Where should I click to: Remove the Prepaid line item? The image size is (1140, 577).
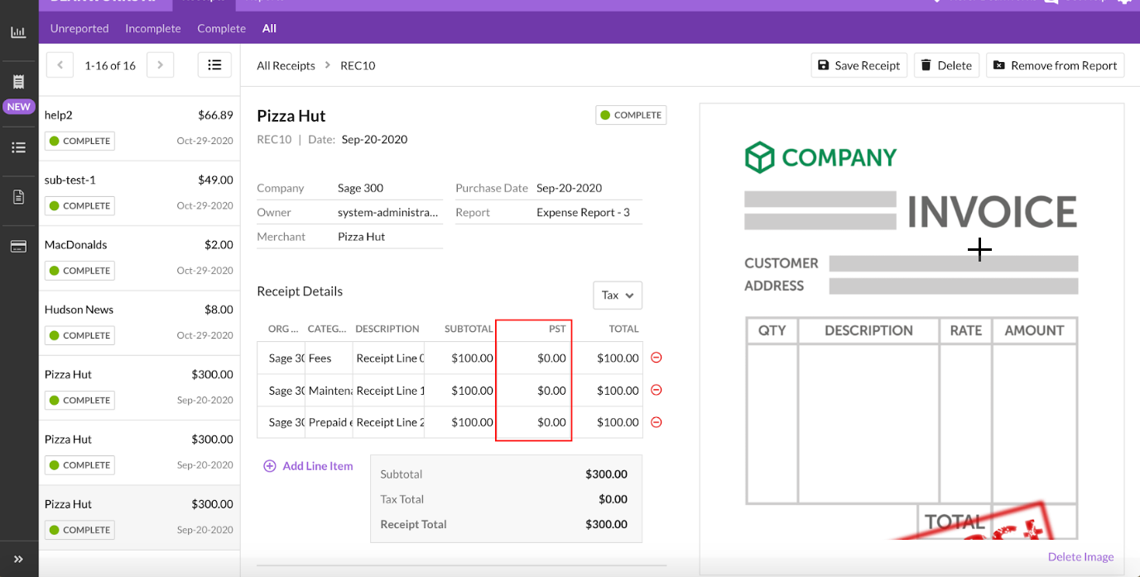click(x=657, y=422)
